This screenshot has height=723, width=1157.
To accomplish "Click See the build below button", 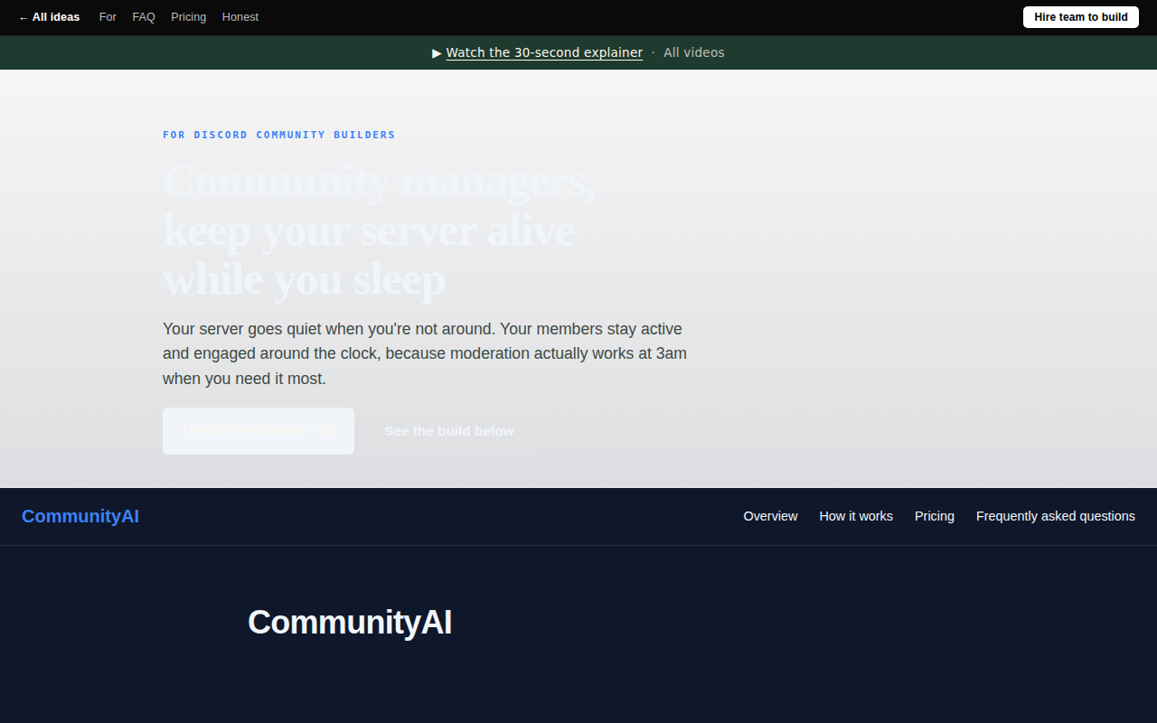I will (449, 431).
